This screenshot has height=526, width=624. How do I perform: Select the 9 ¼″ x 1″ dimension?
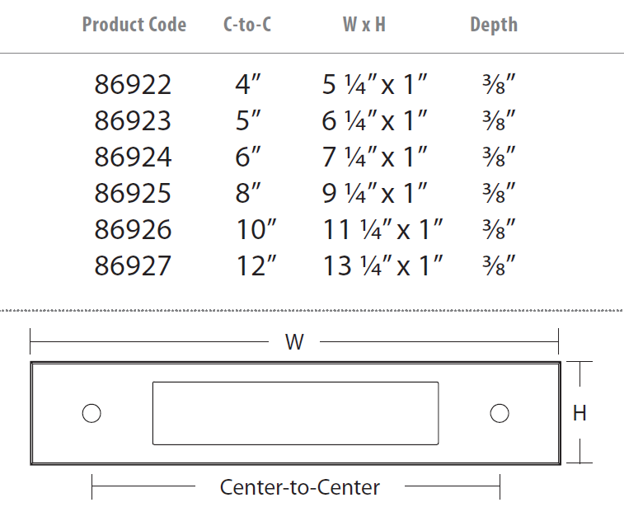coord(375,193)
